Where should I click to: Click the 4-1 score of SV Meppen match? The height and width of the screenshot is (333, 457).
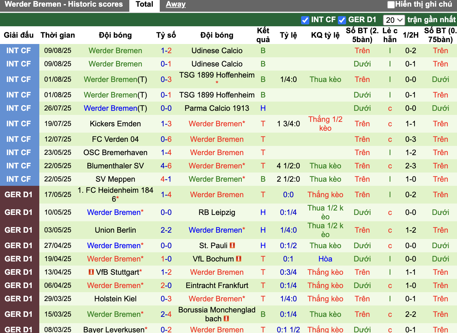[166, 179]
